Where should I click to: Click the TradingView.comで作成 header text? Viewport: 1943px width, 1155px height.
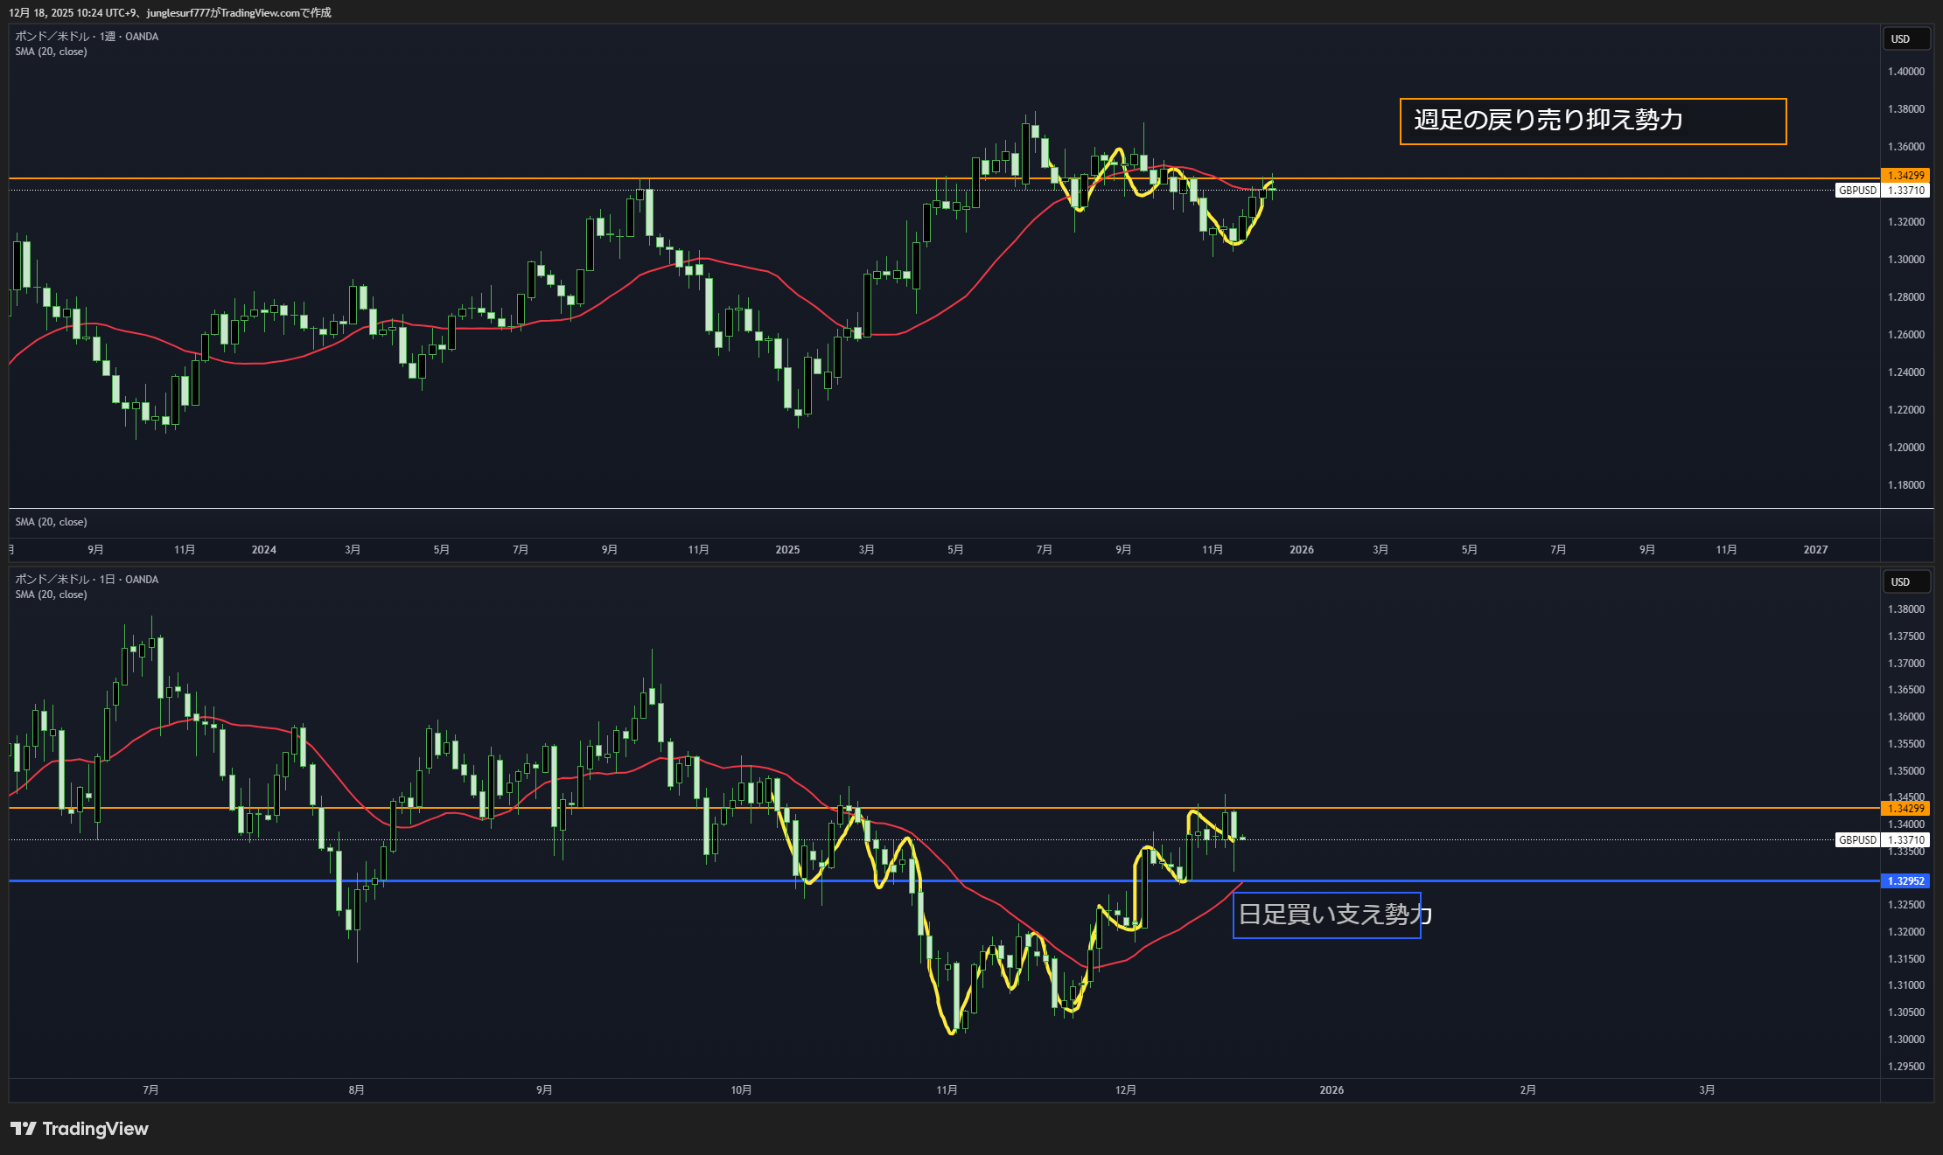click(x=275, y=12)
